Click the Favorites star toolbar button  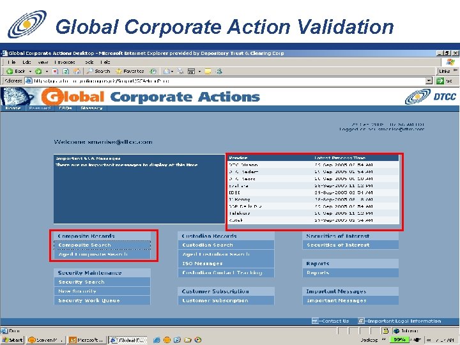pos(130,72)
